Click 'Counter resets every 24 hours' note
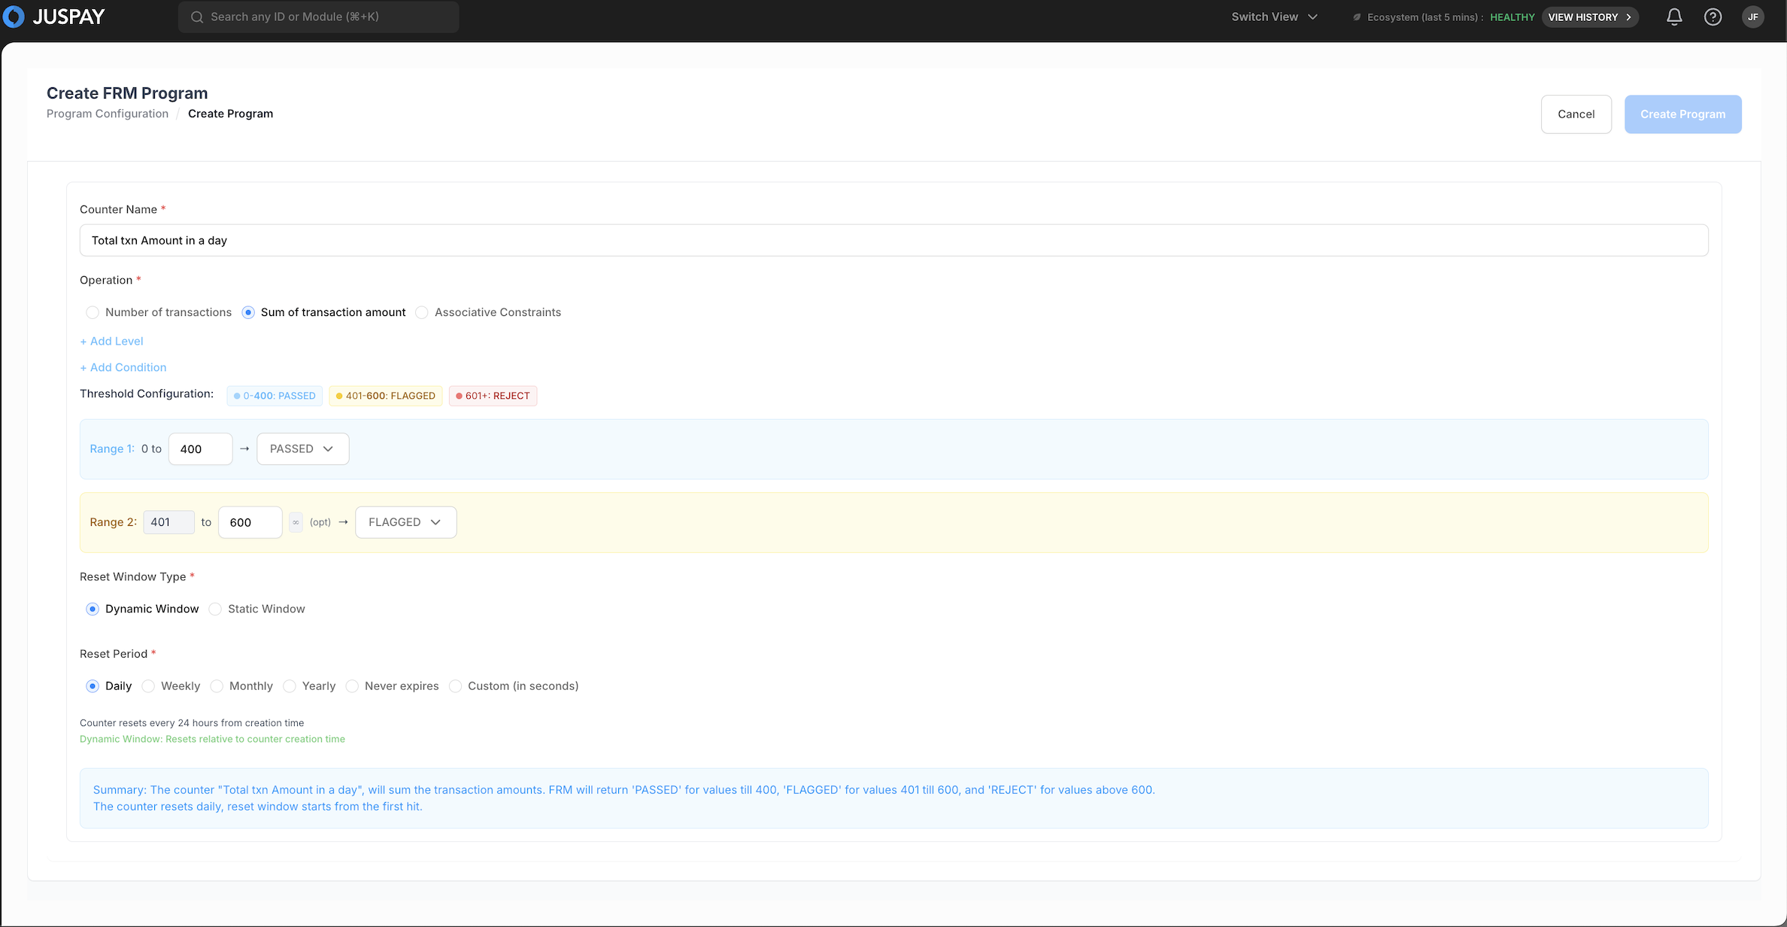Screen dimensions: 1787x927 (192, 723)
